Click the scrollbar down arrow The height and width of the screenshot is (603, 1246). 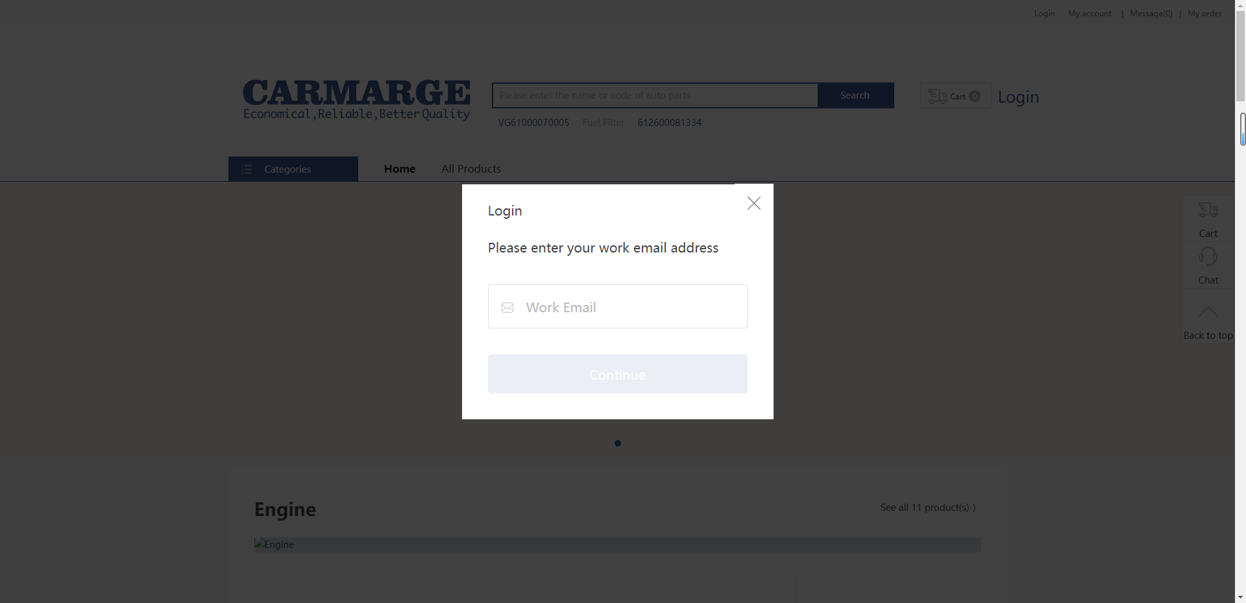tap(1241, 597)
